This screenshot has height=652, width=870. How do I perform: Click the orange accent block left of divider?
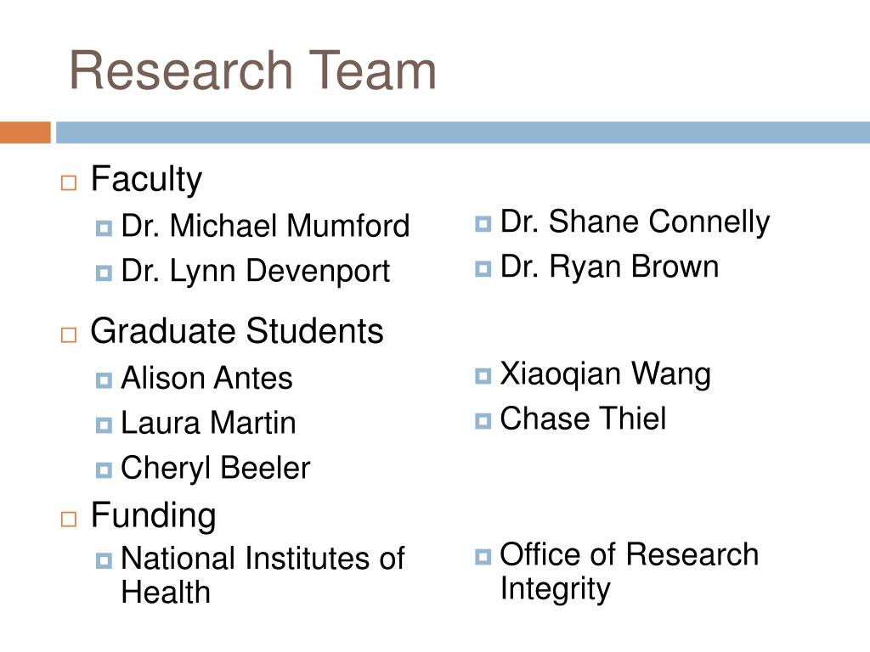[25, 132]
